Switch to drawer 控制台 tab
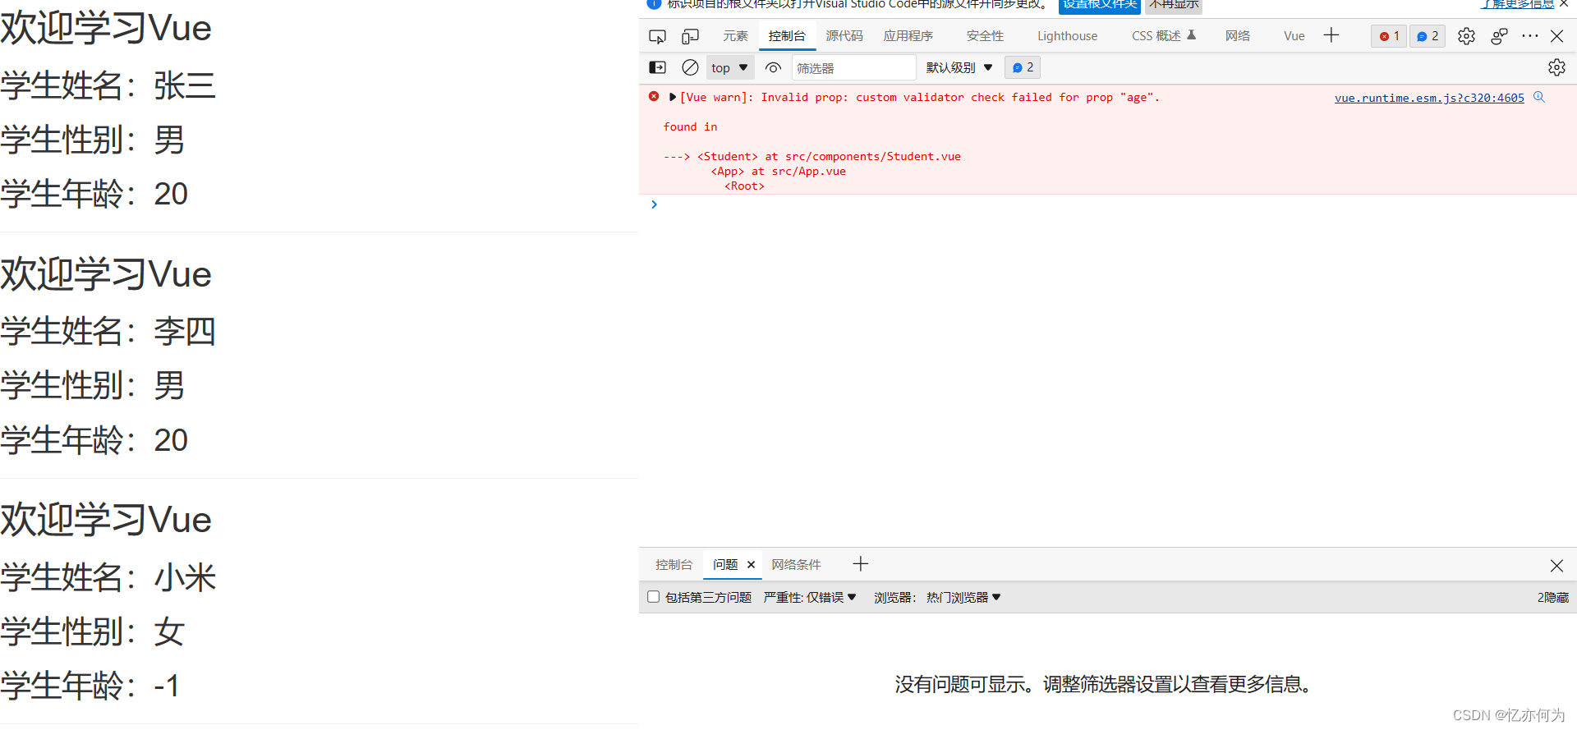 click(674, 565)
